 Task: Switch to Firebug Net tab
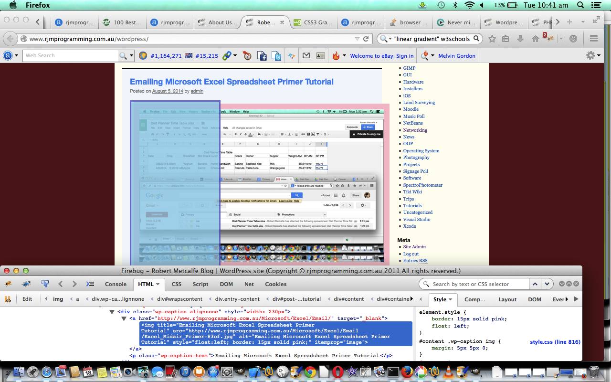pyautogui.click(x=249, y=284)
